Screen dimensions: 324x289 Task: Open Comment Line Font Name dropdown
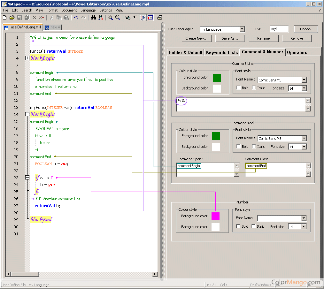point(304,80)
